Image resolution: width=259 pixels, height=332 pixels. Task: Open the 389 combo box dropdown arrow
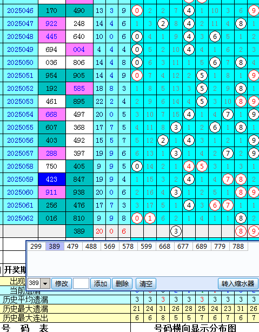46,283
